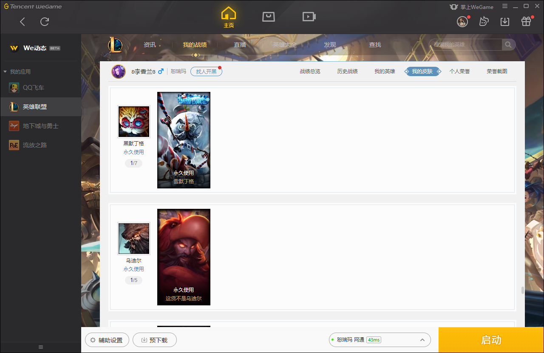The image size is (544, 353).
Task: Switch to 我的皮肤 sub-tab
Action: click(x=422, y=71)
